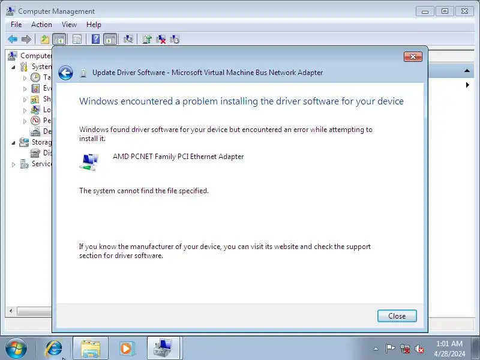This screenshot has width=480, height=360.
Task: Open Action Center flag icon
Action: [x=390, y=349]
